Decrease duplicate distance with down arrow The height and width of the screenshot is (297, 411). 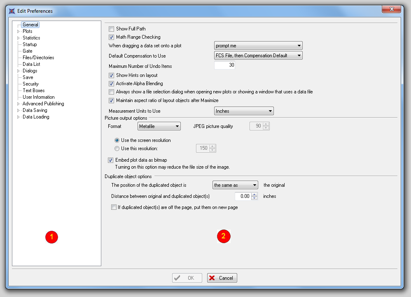[x=255, y=198]
